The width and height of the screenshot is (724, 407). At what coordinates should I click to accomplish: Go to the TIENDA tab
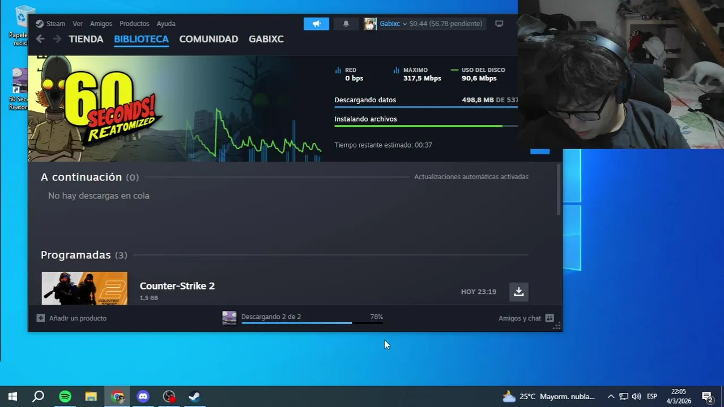86,39
